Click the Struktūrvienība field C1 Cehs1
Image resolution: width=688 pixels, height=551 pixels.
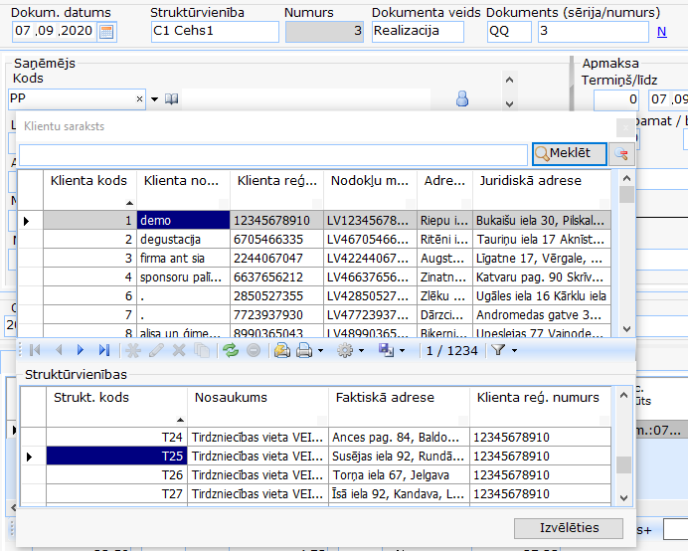click(215, 32)
